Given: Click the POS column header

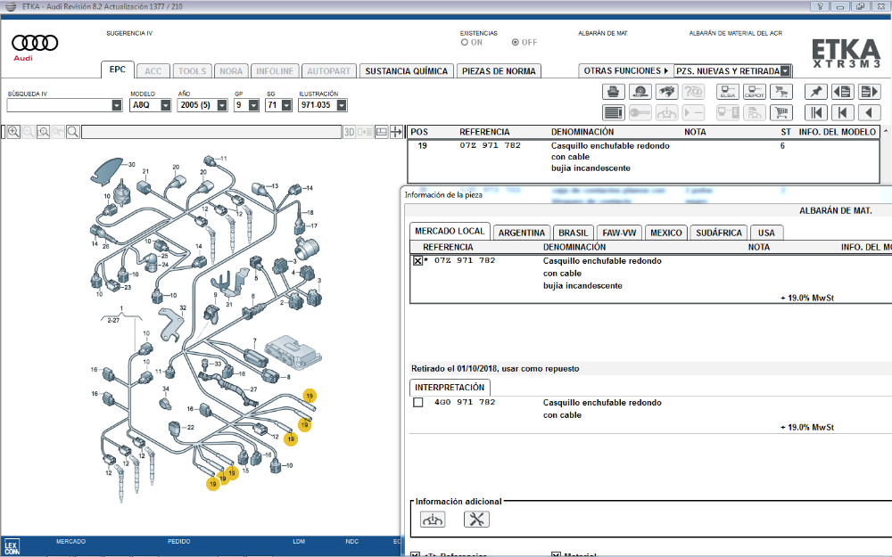Looking at the screenshot, I should [x=419, y=132].
